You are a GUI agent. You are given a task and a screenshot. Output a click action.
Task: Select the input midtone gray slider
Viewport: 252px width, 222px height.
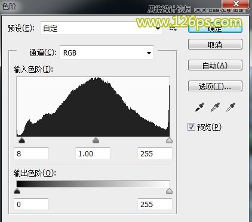coord(96,140)
